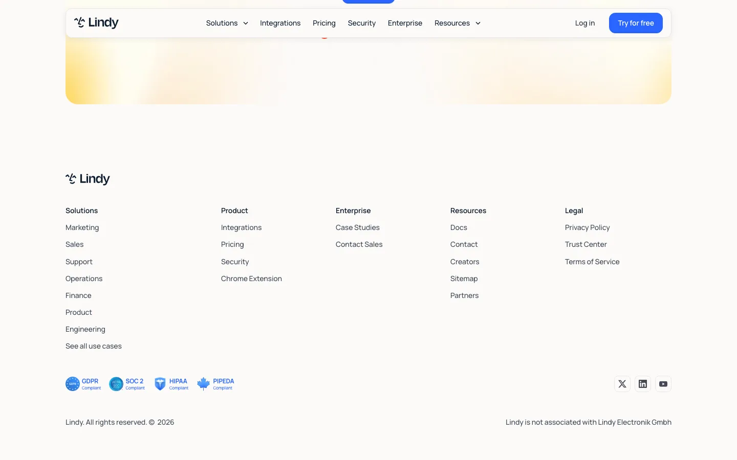This screenshot has height=460, width=737.
Task: Open the Docs footer link
Action: 459,227
